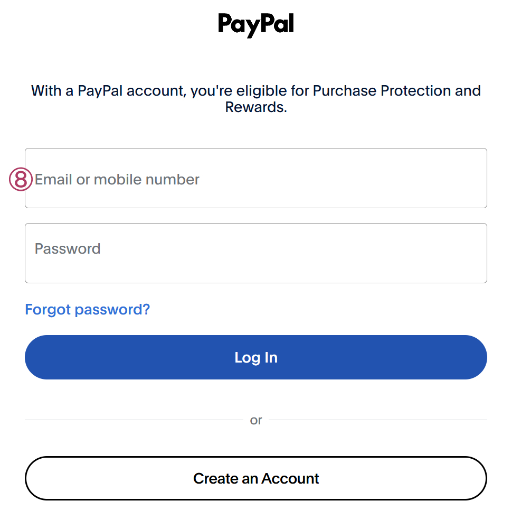Submit credentials using Log In
Screen dimensions: 512x510
pyautogui.click(x=256, y=357)
